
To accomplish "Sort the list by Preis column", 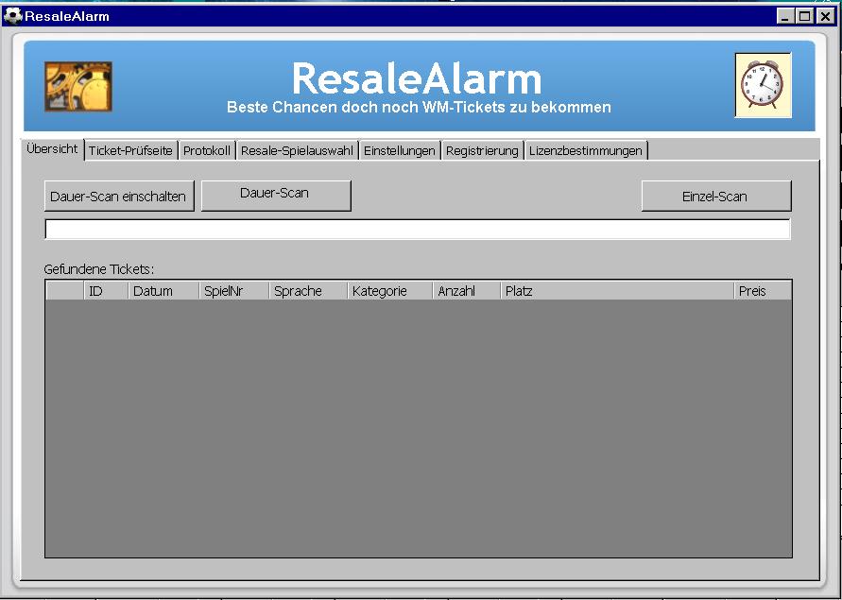I will click(x=762, y=291).
